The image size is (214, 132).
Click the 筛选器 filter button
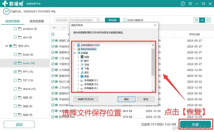[112, 20]
